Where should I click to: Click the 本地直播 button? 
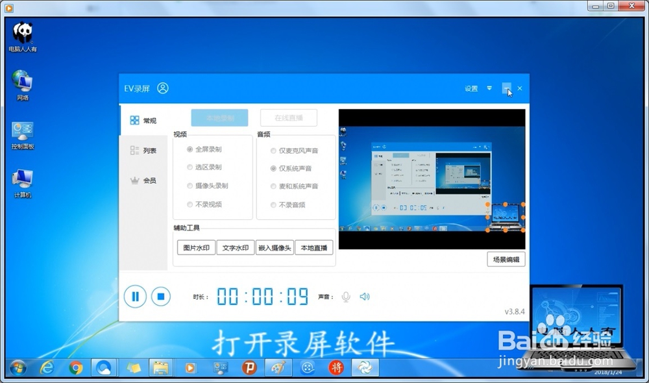point(314,247)
